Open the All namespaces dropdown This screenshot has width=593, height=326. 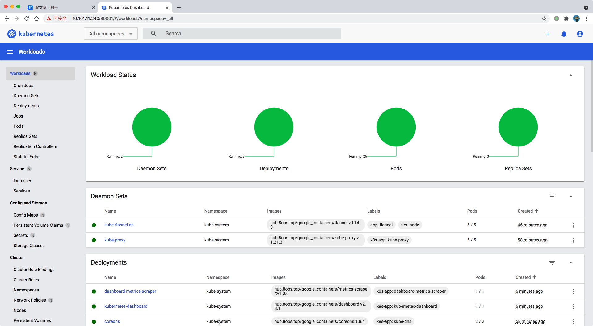[x=111, y=34]
